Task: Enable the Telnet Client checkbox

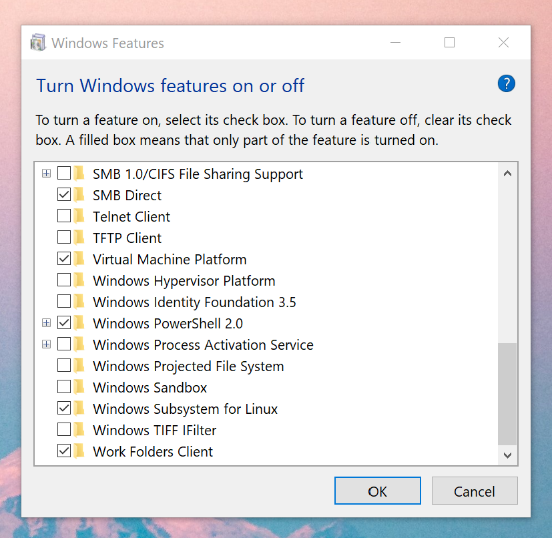Action: [64, 216]
